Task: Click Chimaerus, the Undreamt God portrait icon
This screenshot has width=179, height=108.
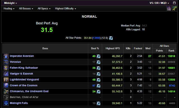Action: [x=6, y=91]
